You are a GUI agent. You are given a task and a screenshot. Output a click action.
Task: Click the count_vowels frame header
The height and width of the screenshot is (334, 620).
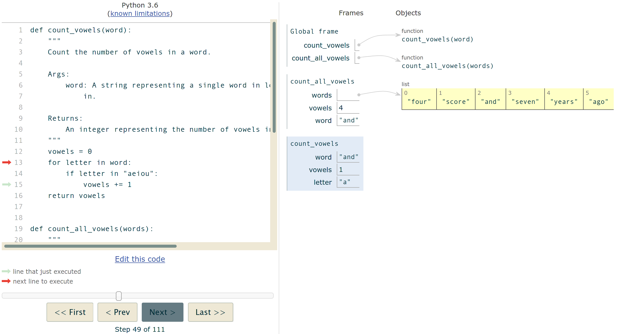314,143
